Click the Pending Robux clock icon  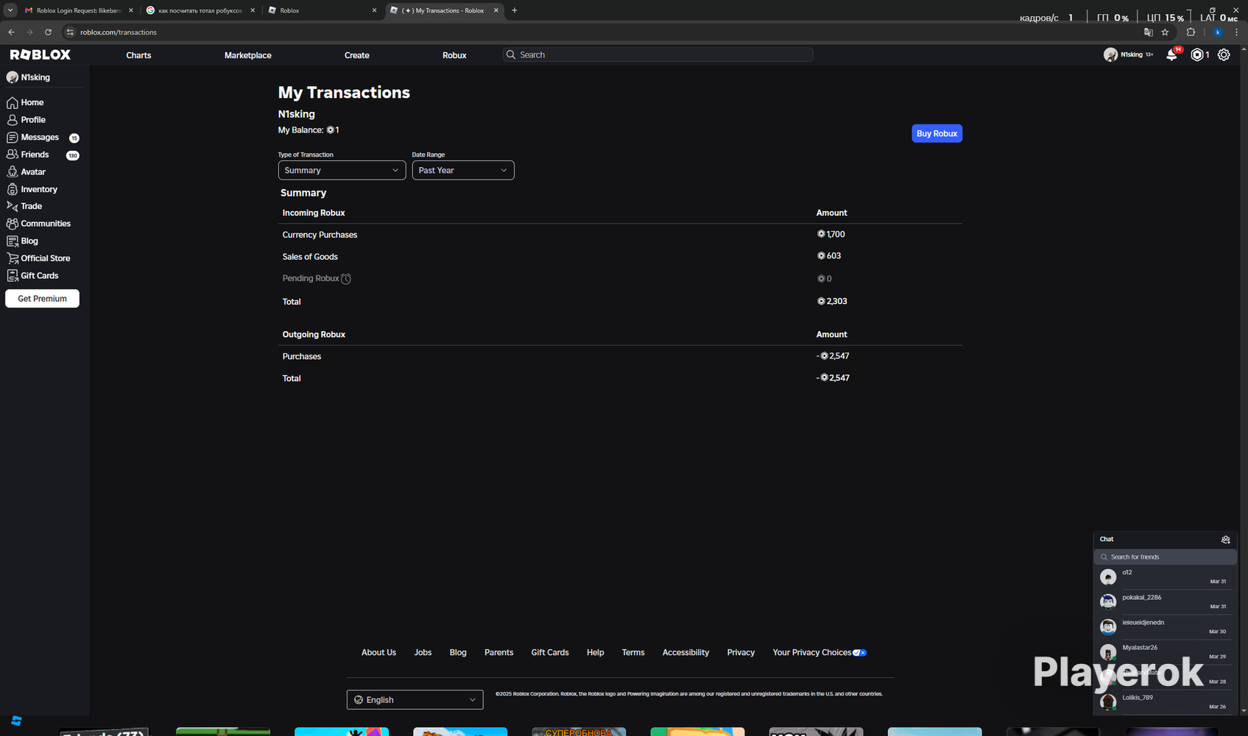(x=346, y=279)
